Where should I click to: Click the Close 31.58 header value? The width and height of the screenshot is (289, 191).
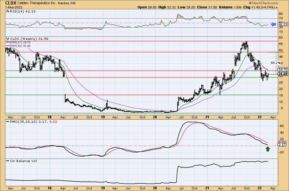(x=207, y=7)
